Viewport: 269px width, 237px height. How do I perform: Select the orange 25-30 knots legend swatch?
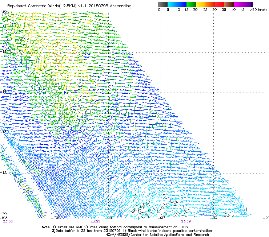[210, 4]
